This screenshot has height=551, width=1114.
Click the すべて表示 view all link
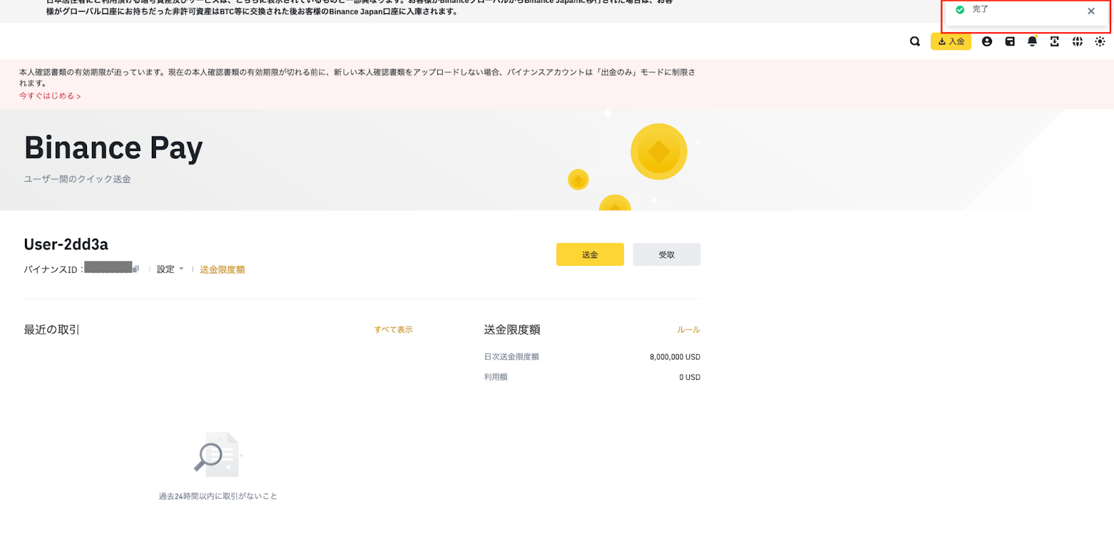tap(393, 330)
